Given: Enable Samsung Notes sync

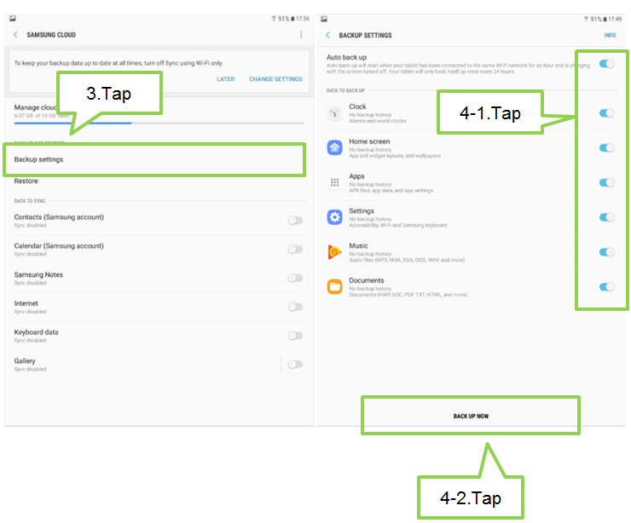Looking at the screenshot, I should point(295,279).
